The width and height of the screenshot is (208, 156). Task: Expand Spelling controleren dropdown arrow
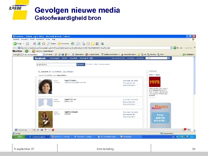point(119,55)
